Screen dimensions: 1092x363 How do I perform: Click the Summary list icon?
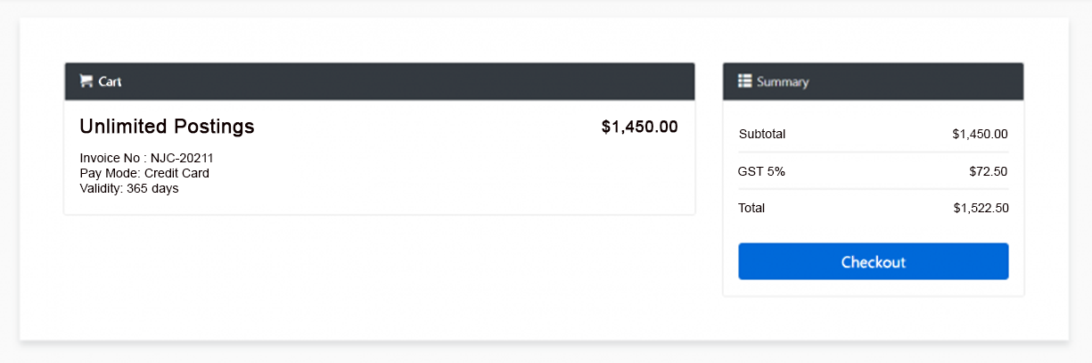[745, 81]
